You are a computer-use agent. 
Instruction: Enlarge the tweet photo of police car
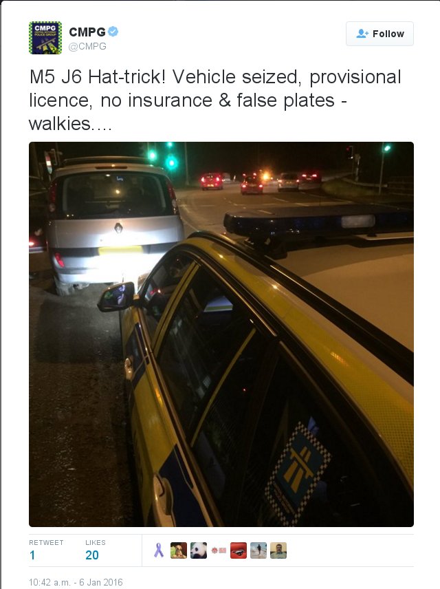pos(221,334)
